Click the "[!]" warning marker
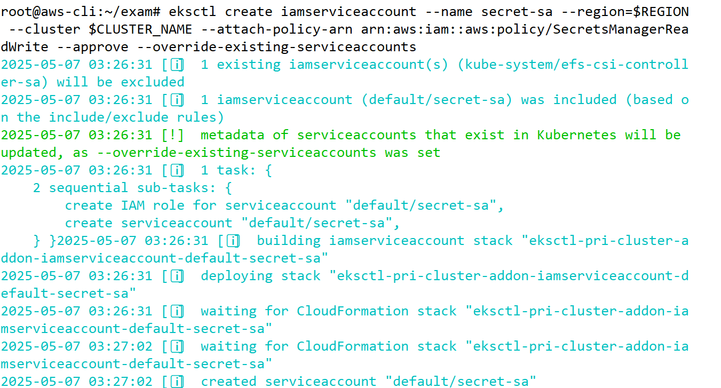Image resolution: width=721 pixels, height=388 pixels. pos(173,135)
